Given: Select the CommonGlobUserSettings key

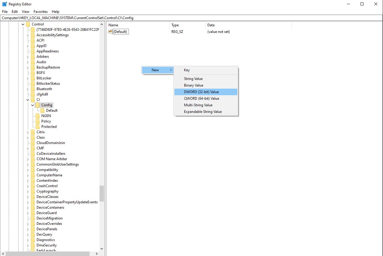Looking at the screenshot, I should [x=58, y=164].
